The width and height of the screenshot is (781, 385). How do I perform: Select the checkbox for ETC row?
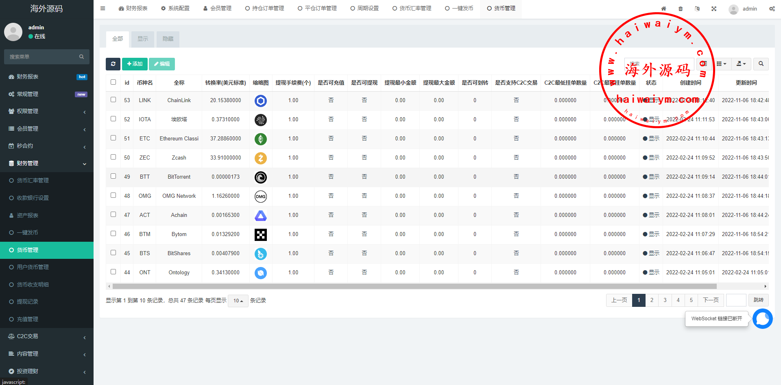click(113, 138)
